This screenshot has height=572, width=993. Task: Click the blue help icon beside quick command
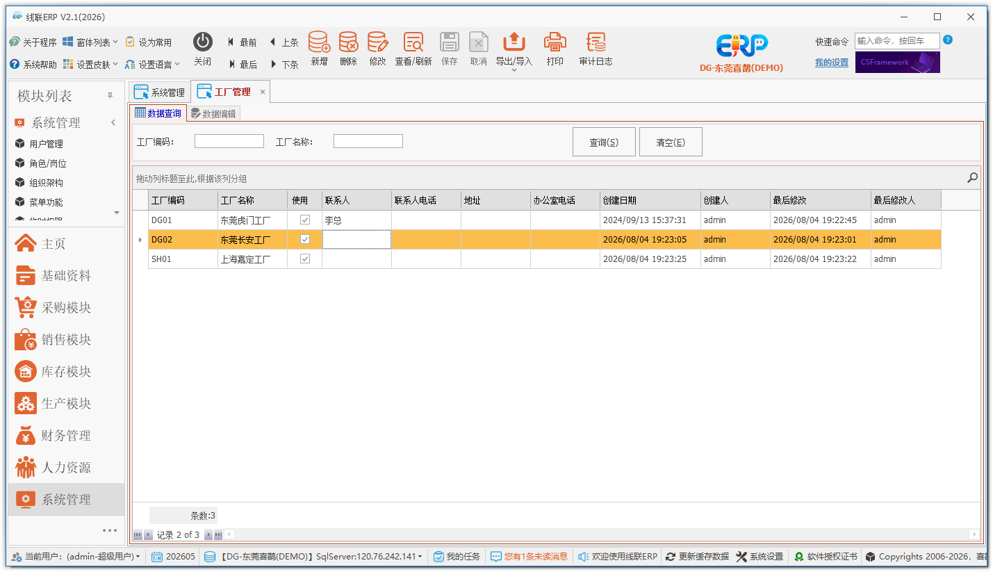click(x=948, y=40)
